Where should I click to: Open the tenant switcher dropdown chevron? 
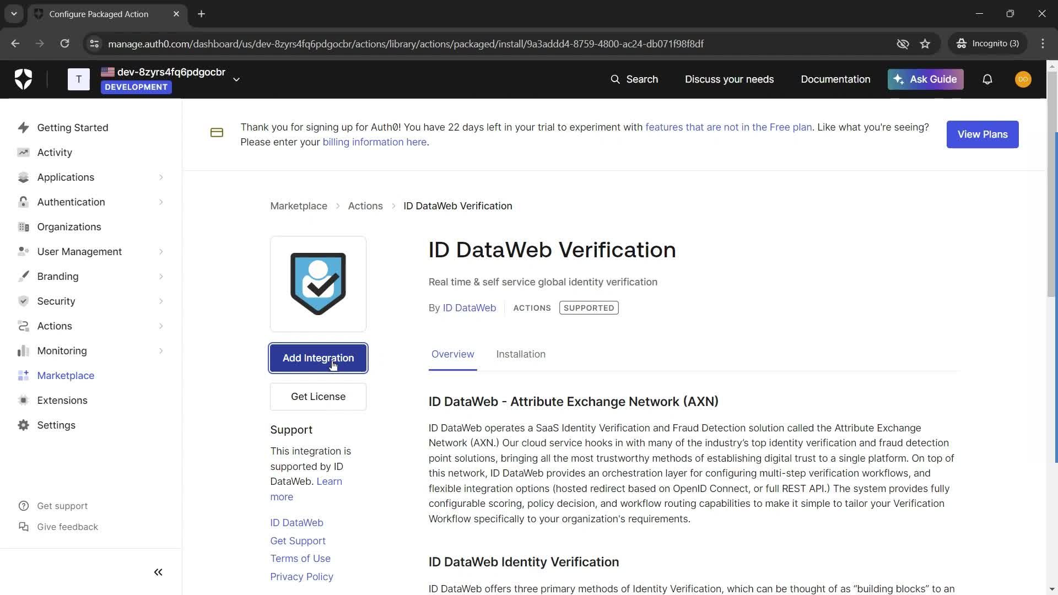point(236,79)
